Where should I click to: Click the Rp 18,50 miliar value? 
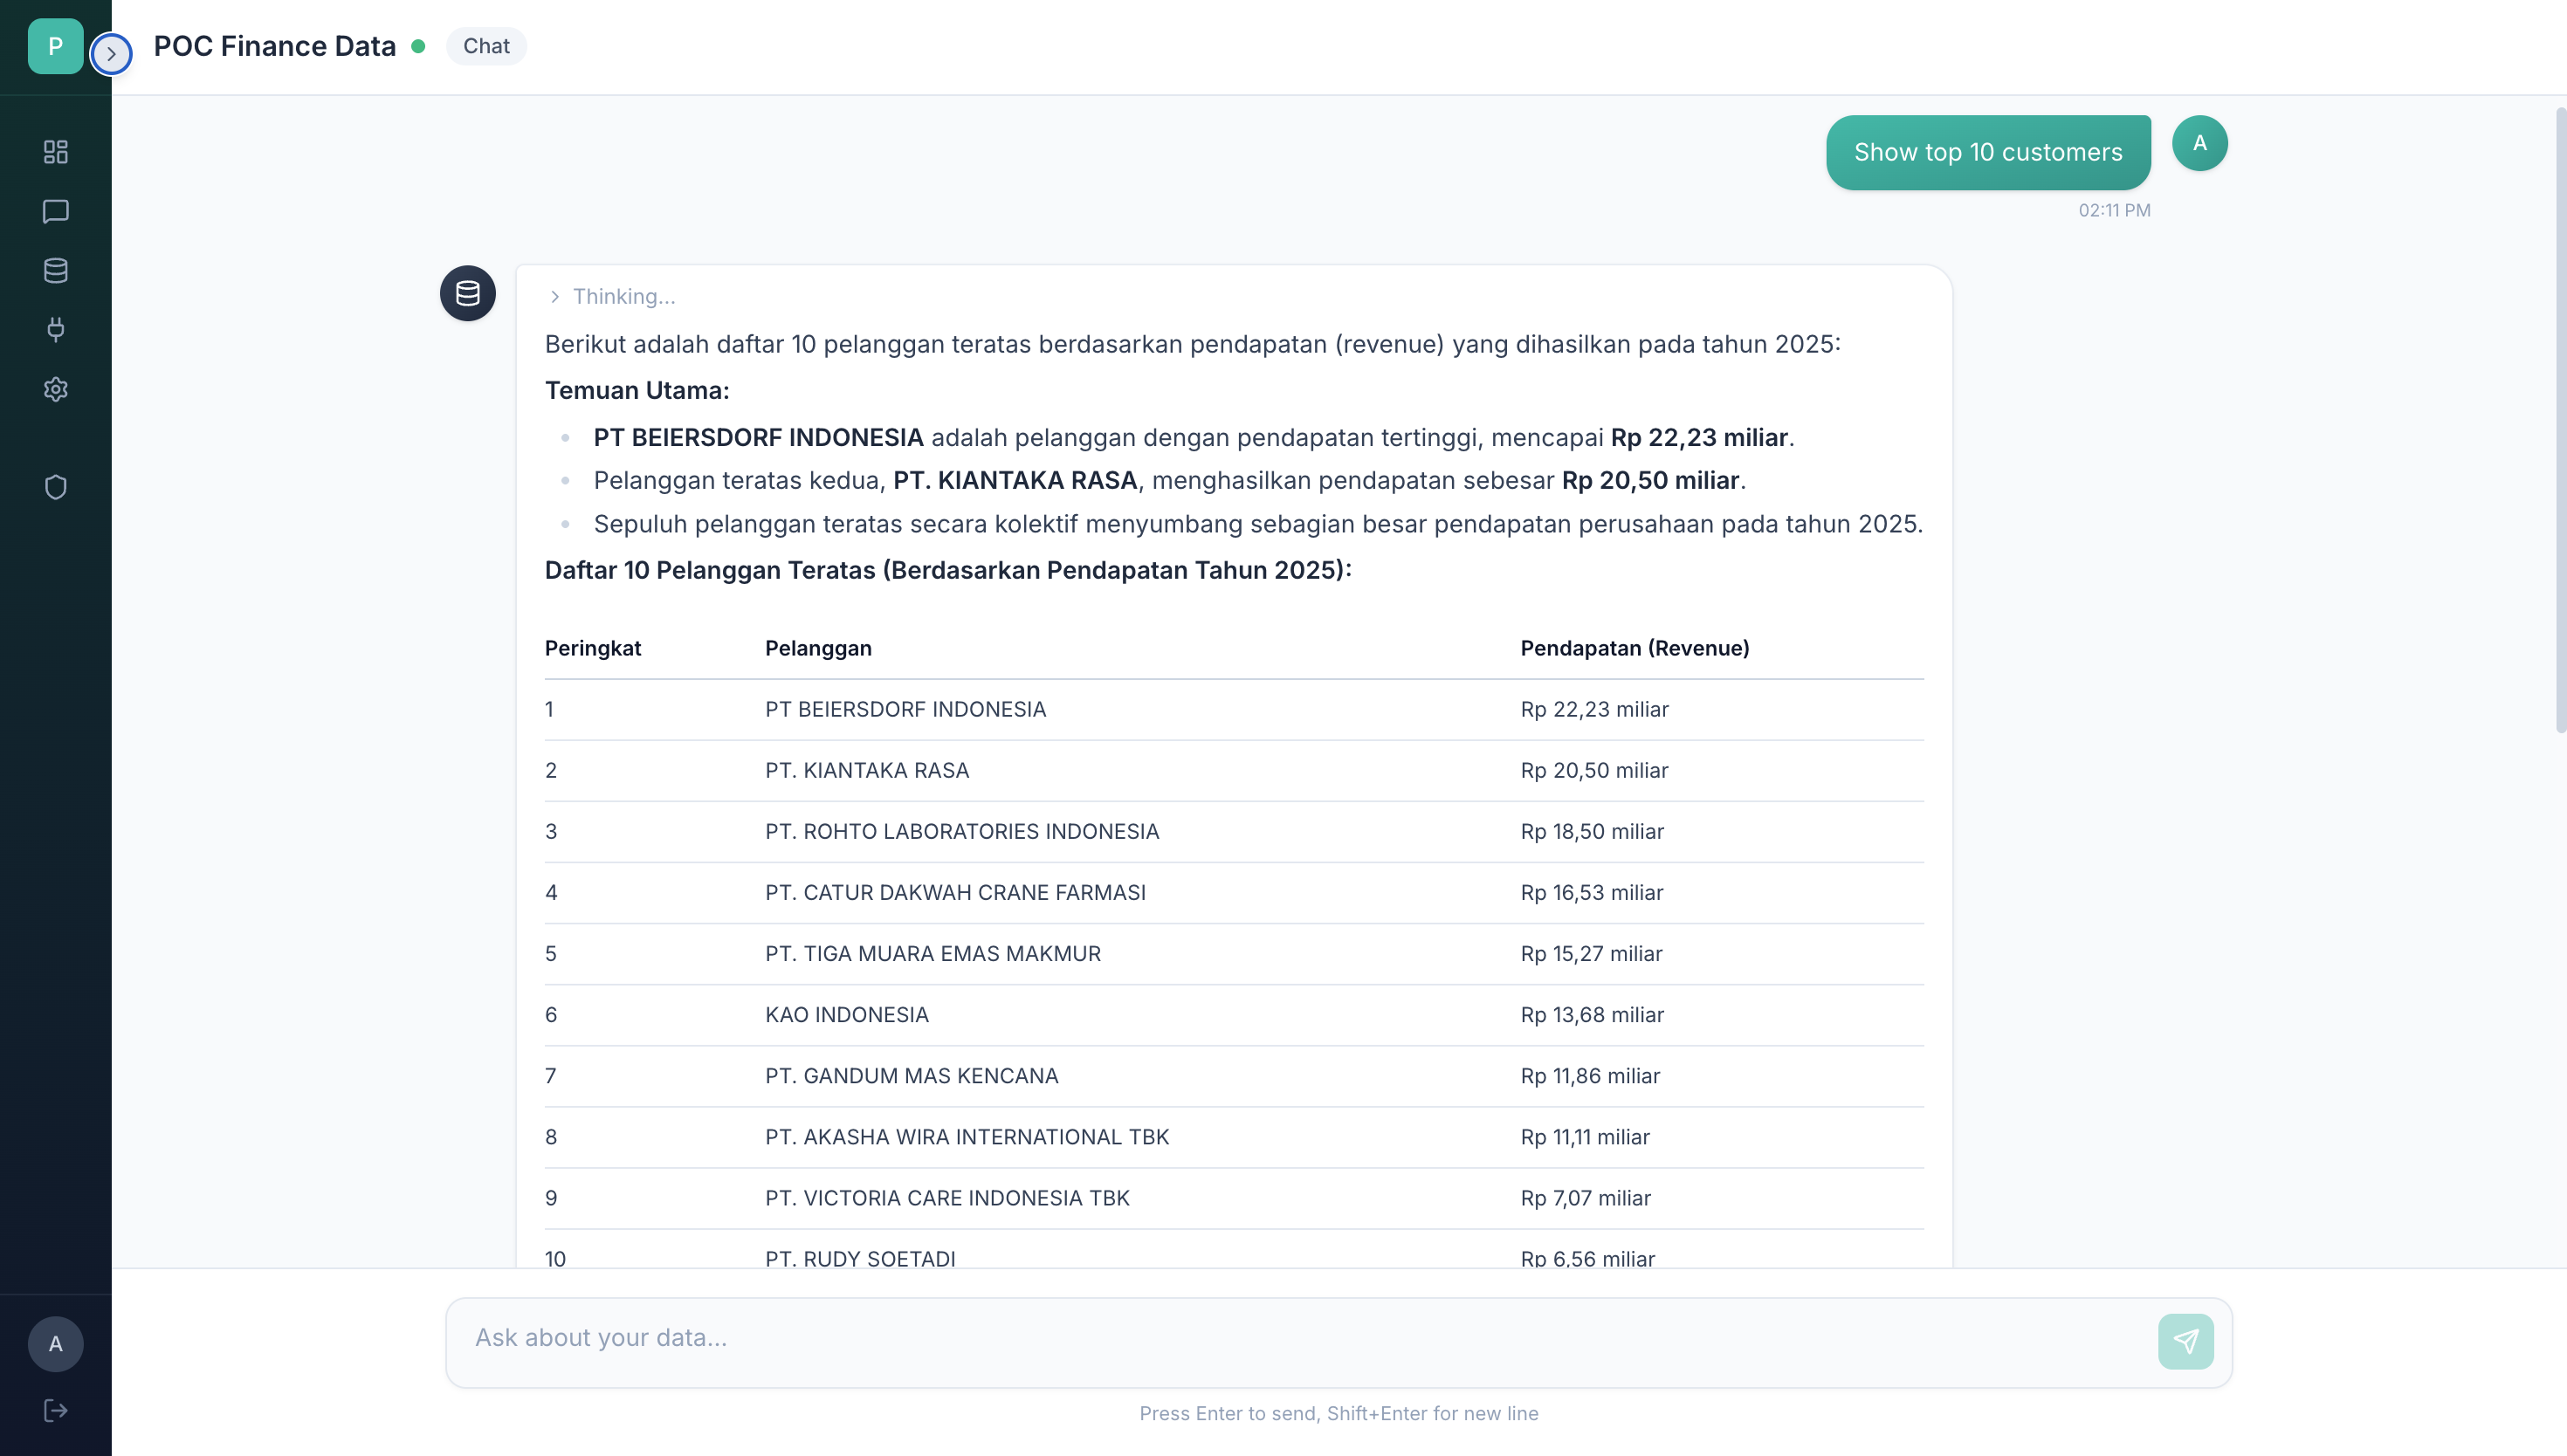click(1592, 831)
